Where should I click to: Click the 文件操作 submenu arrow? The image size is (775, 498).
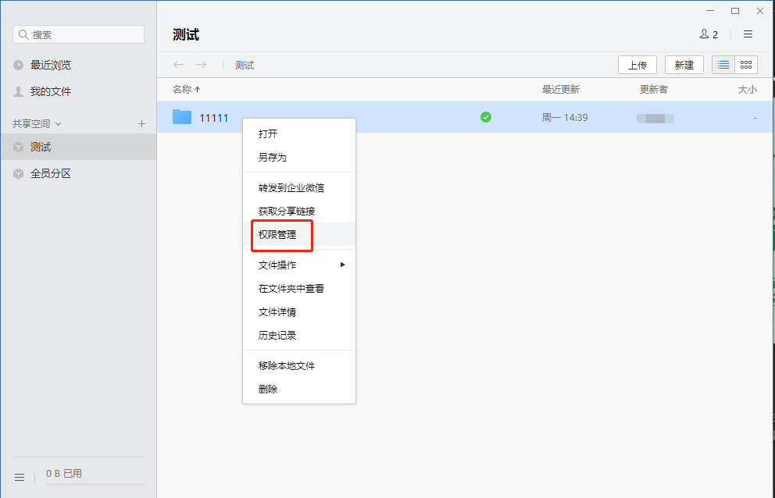[342, 265]
